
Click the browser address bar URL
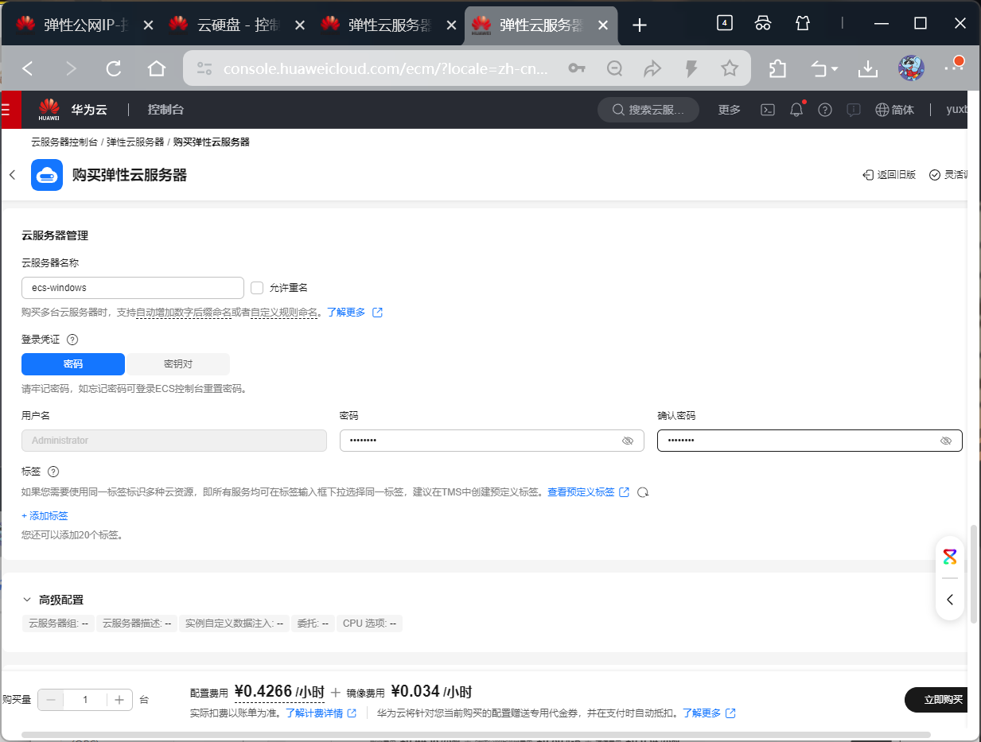click(386, 69)
